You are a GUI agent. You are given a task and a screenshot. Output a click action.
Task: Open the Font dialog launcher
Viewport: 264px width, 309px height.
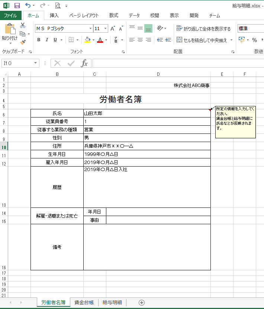(x=123, y=52)
